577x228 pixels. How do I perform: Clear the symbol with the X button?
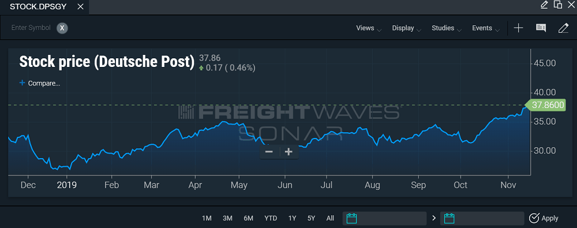click(x=62, y=28)
